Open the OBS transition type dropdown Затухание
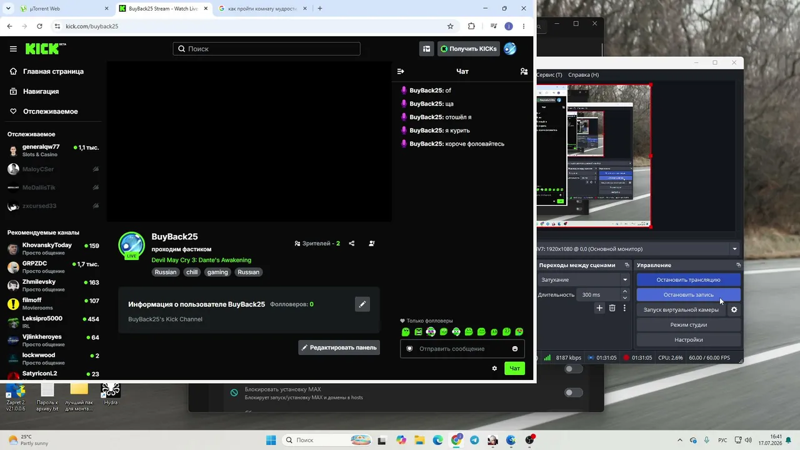 coord(584,280)
